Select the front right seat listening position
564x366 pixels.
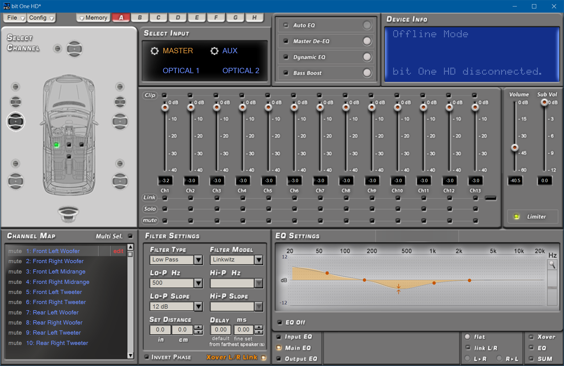coord(81,145)
